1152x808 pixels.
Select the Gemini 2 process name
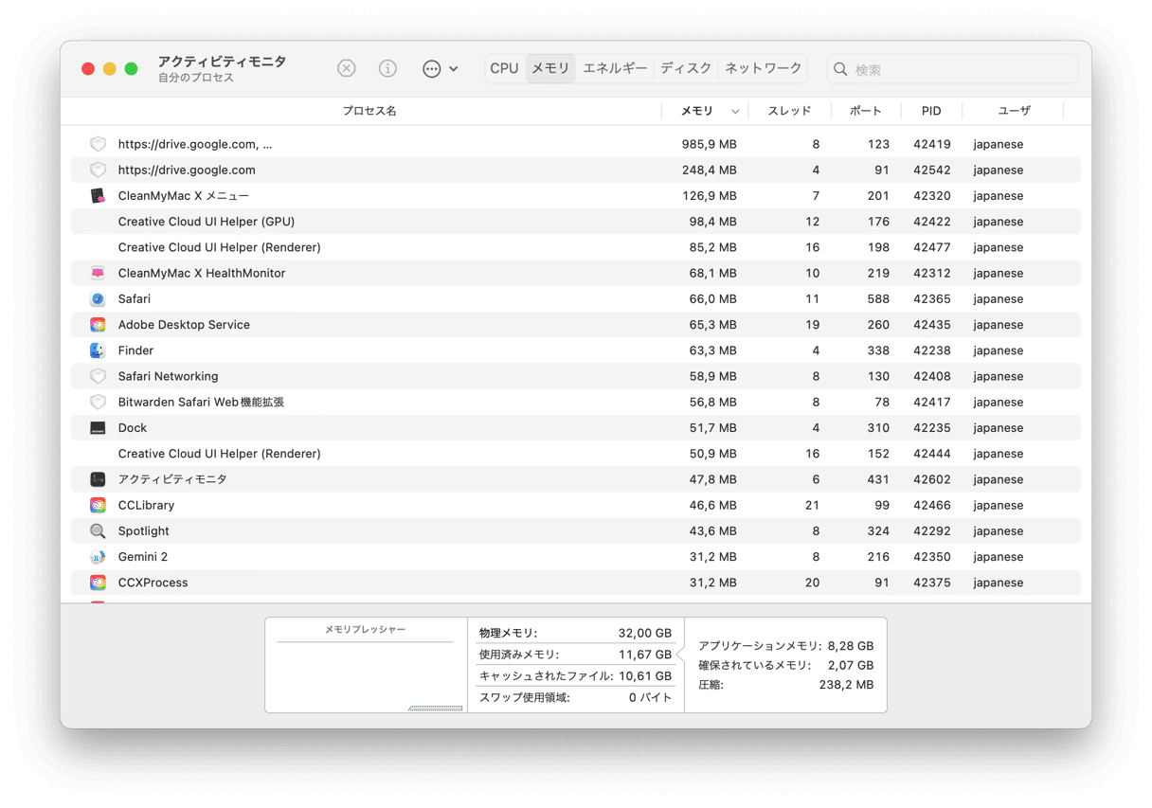(143, 557)
